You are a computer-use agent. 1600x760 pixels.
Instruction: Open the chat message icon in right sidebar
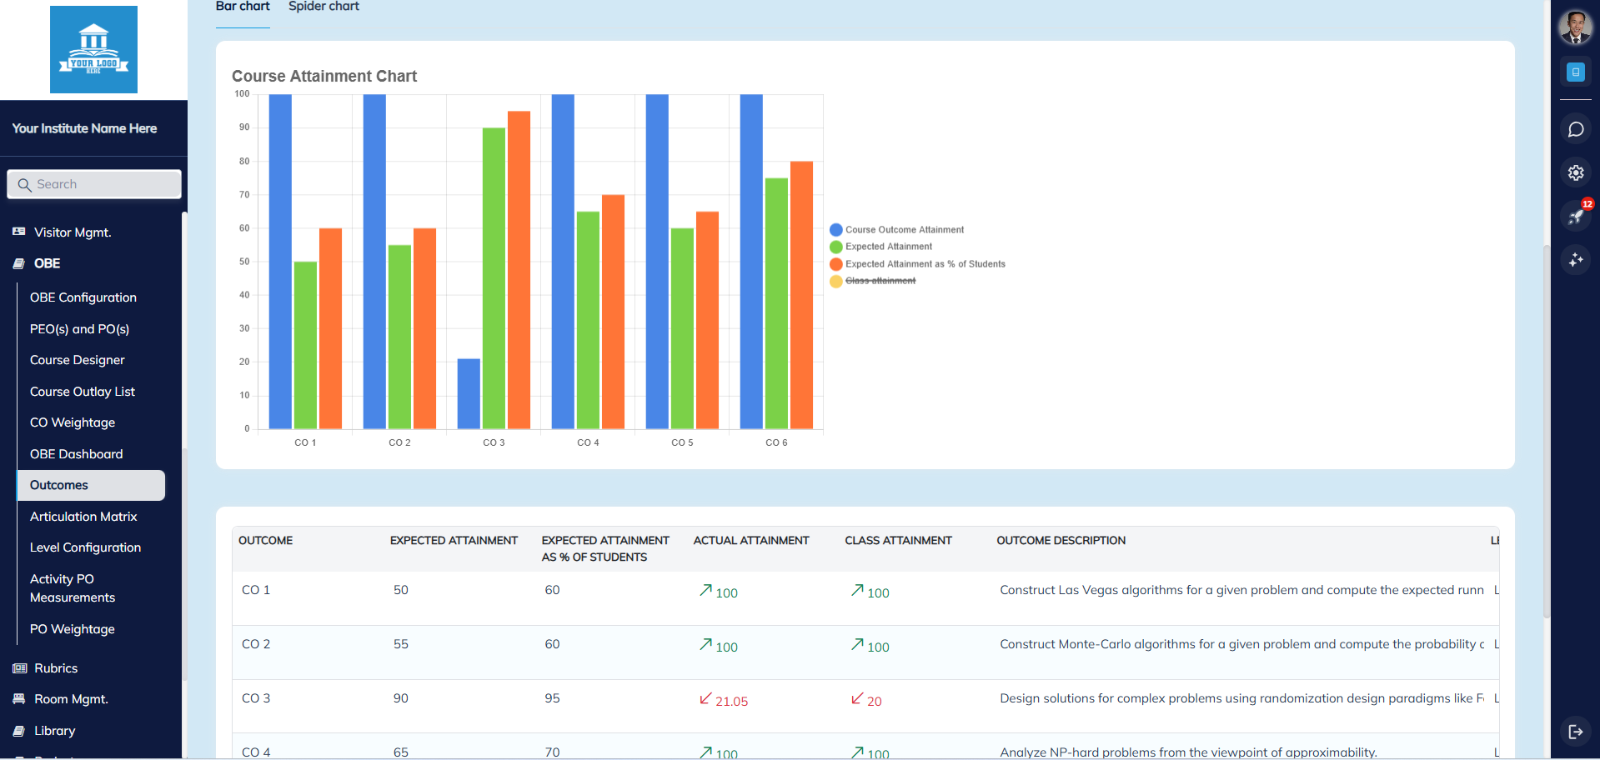[x=1576, y=129]
